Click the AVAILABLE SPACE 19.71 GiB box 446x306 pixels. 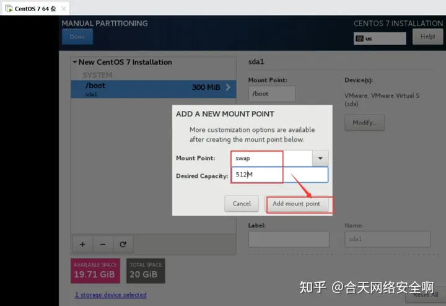click(x=95, y=271)
